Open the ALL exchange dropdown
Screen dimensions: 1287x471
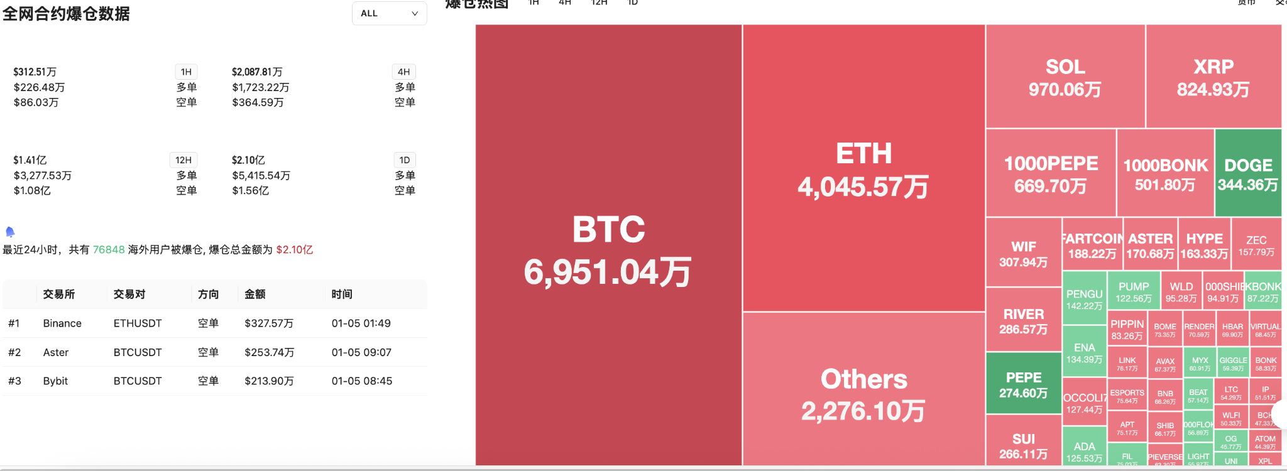pyautogui.click(x=389, y=13)
